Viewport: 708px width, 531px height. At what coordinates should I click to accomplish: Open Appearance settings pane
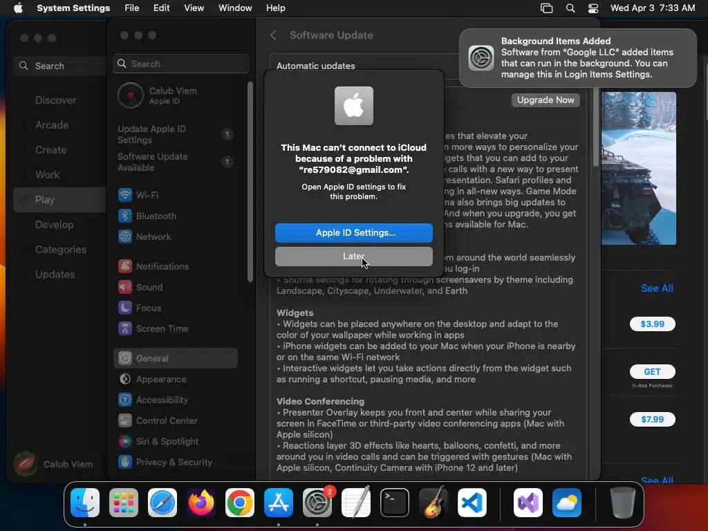click(x=176, y=380)
